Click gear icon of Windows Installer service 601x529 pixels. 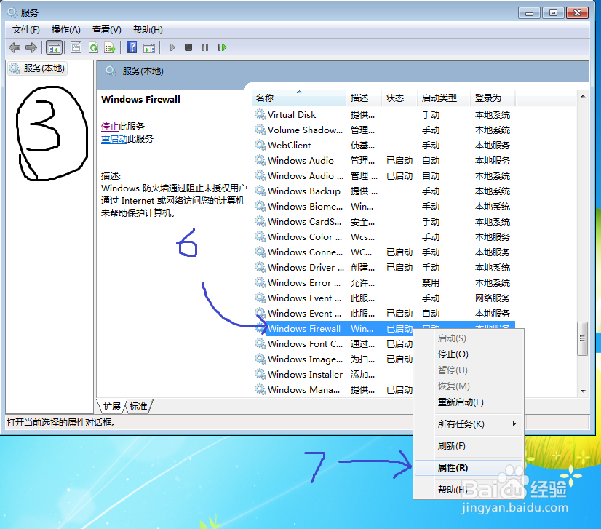260,374
